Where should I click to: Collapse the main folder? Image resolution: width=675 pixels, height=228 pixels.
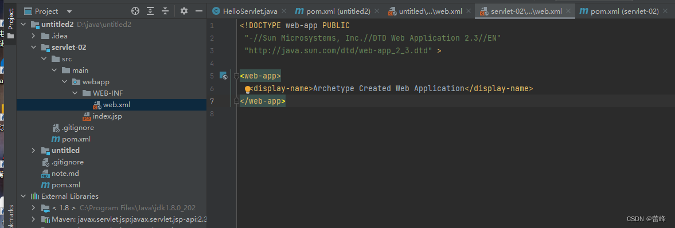coord(54,70)
